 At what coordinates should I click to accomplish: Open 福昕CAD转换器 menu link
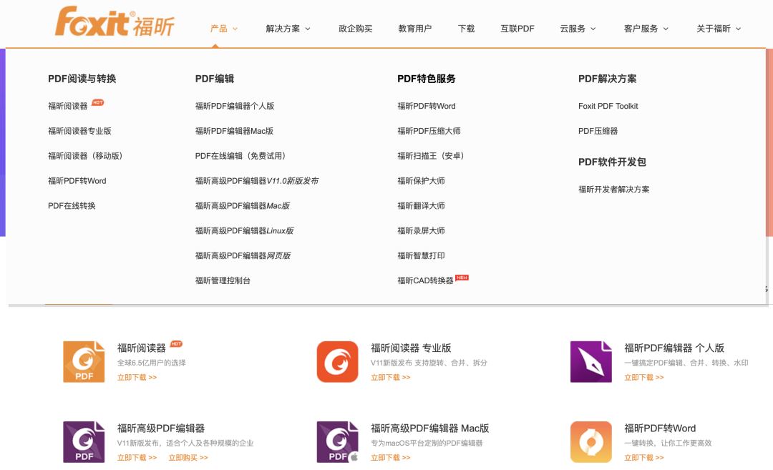425,281
